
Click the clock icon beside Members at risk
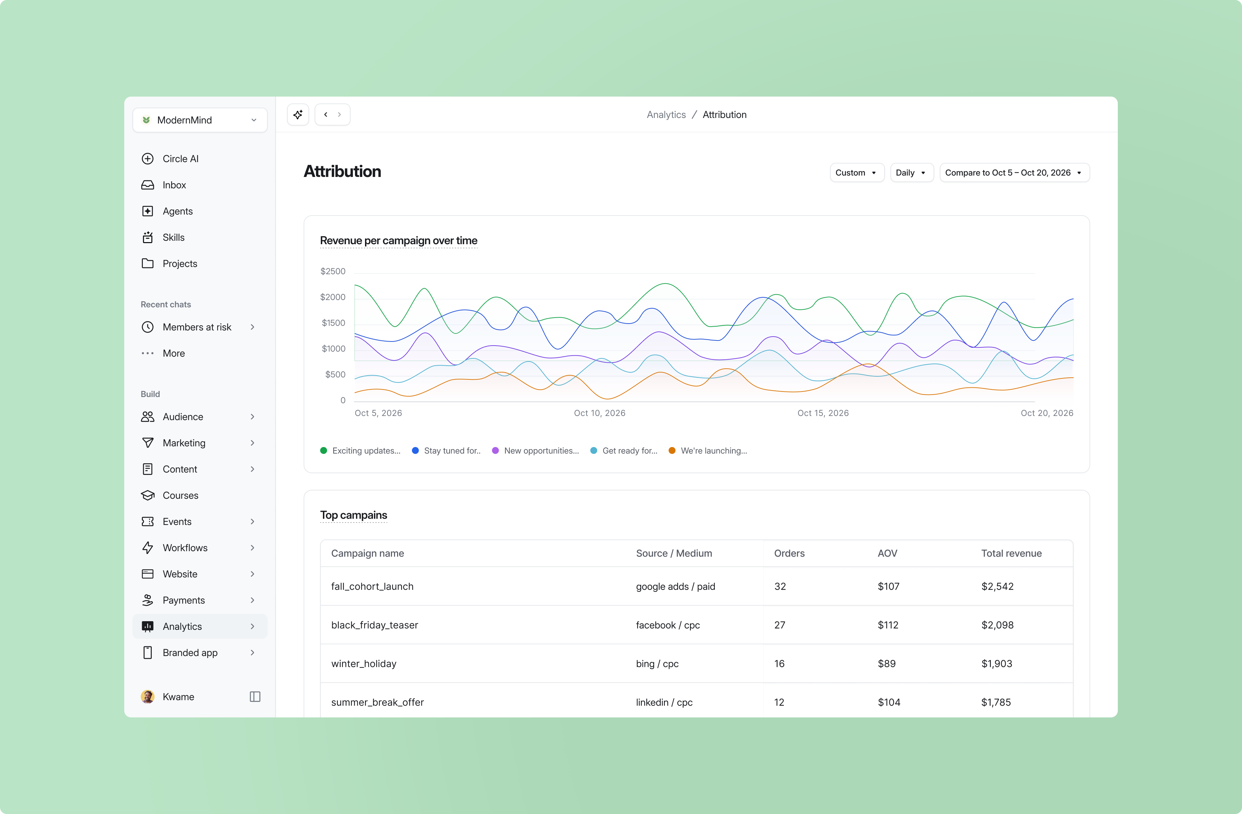click(148, 327)
